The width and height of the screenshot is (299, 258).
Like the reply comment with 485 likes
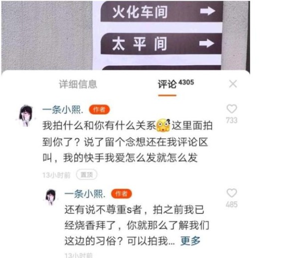pos(232,193)
